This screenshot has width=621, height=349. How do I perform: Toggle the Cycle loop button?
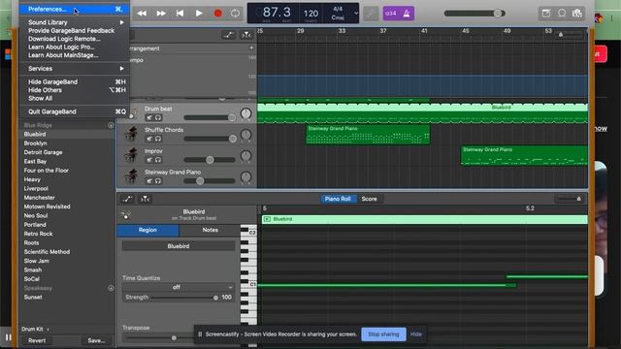[235, 13]
